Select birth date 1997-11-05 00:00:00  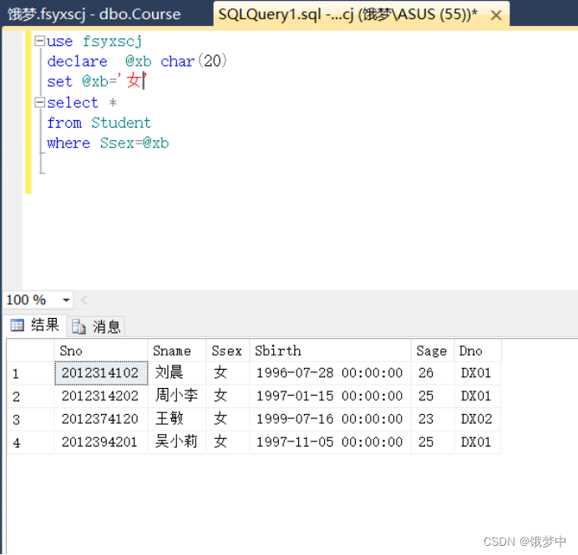pyautogui.click(x=330, y=442)
